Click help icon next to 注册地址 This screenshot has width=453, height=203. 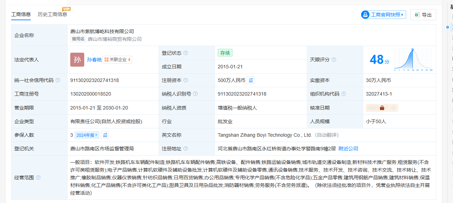click(x=186, y=149)
